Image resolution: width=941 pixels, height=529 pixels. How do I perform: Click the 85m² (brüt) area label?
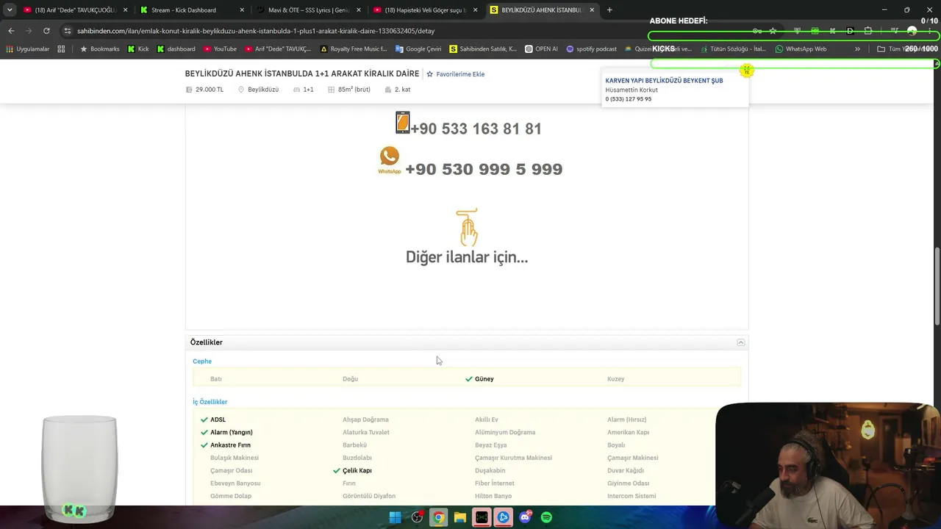click(x=349, y=90)
